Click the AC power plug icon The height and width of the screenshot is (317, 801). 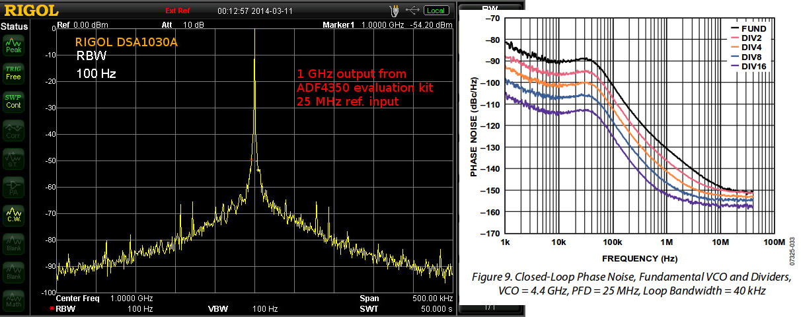pos(395,10)
